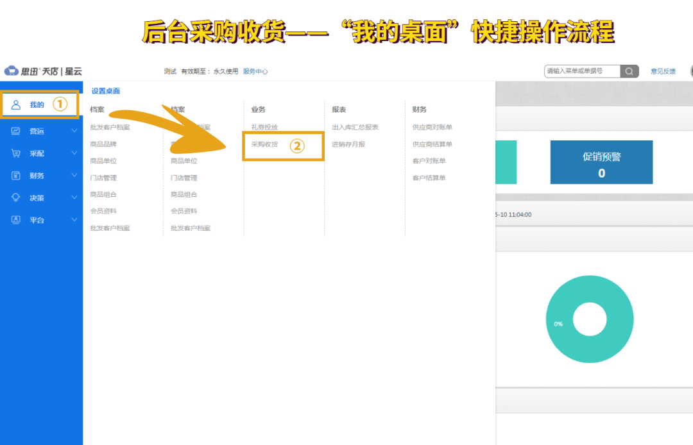693x445 pixels.
Task: Click the search magnifier icon
Action: (x=629, y=71)
